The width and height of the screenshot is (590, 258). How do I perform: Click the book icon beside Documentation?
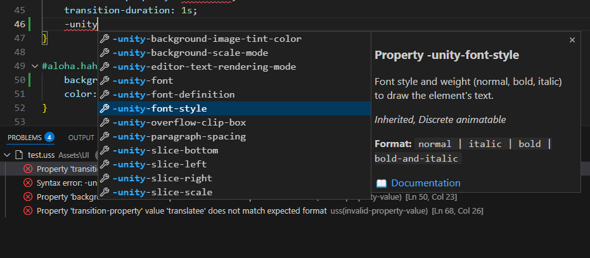381,183
